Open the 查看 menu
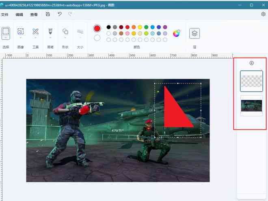268x201 pixels. [34, 15]
